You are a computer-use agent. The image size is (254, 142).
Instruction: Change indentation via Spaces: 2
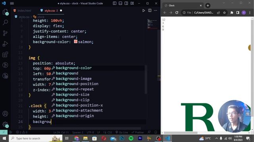[x=78, y=133]
